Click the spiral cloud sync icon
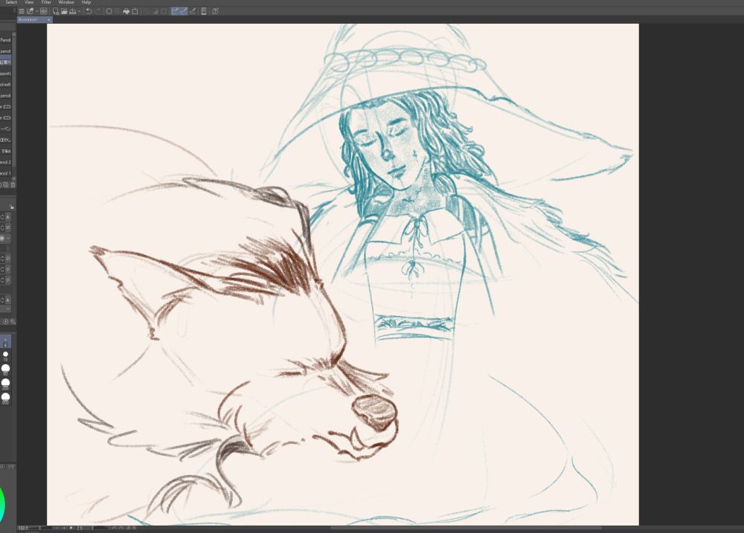 pos(44,11)
